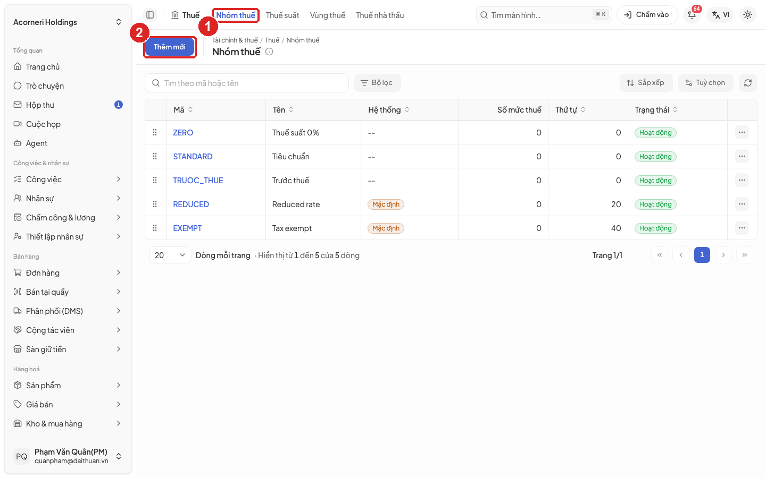Screen dimensions: 766x478
Task: Jump to the first page arrow
Action: [x=659, y=255]
